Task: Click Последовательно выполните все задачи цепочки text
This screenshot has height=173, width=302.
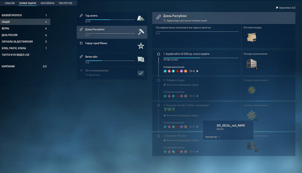Action: (x=183, y=28)
